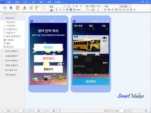Toggle the grid display icon
The image size is (151, 113).
tap(43, 8)
